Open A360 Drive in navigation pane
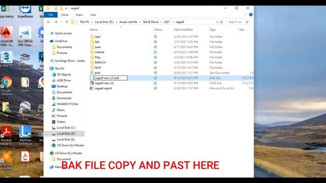Image resolution: width=326 pixels, height=183 pixels. 64,80
